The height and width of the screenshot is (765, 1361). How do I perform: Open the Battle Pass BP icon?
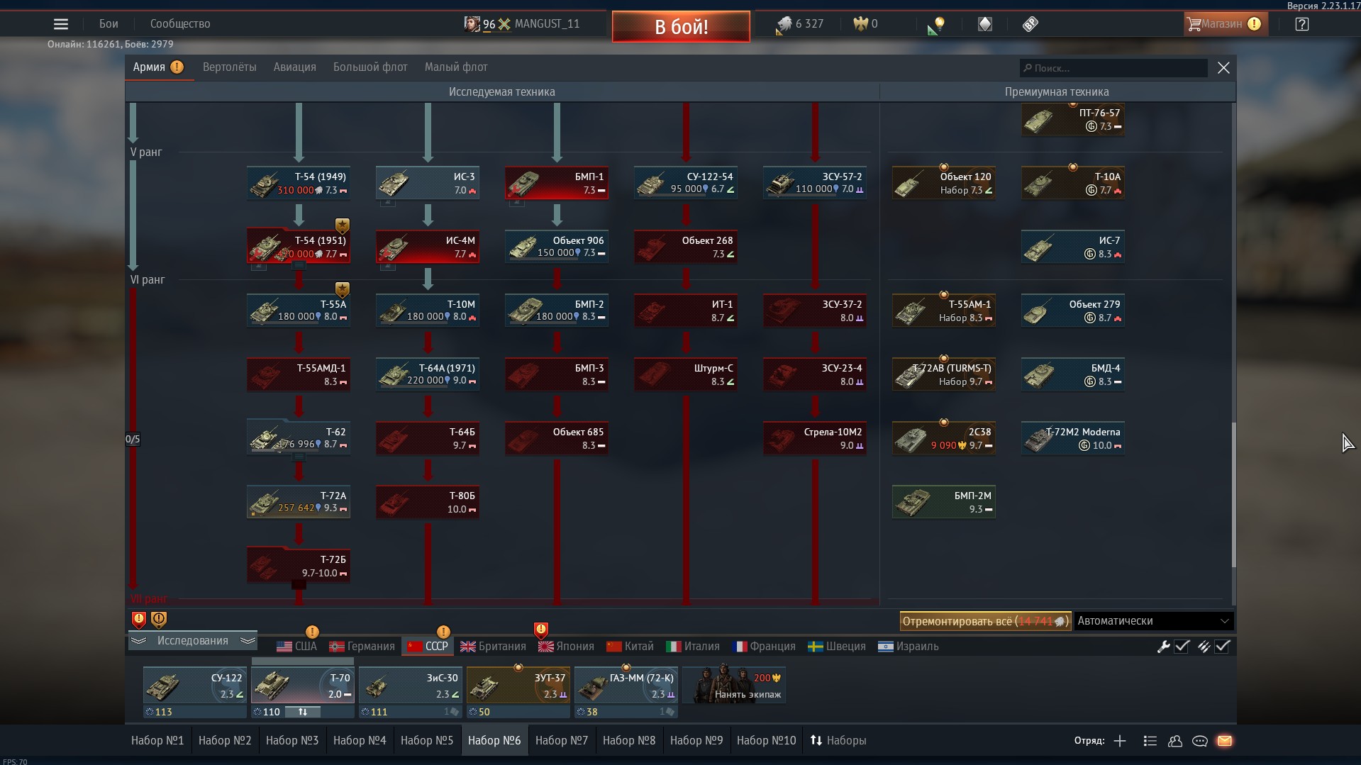(1031, 24)
